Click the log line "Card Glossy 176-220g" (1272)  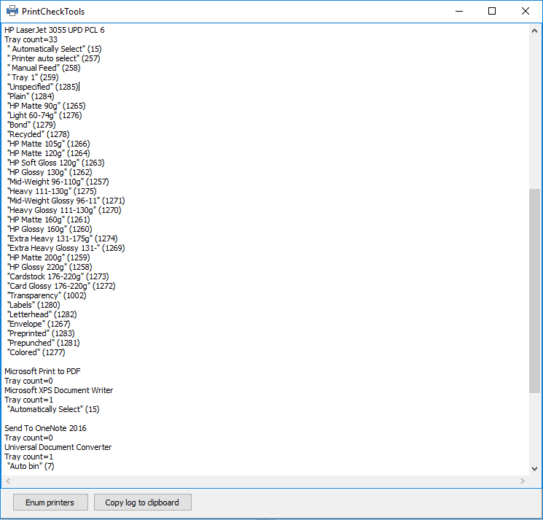(61, 286)
